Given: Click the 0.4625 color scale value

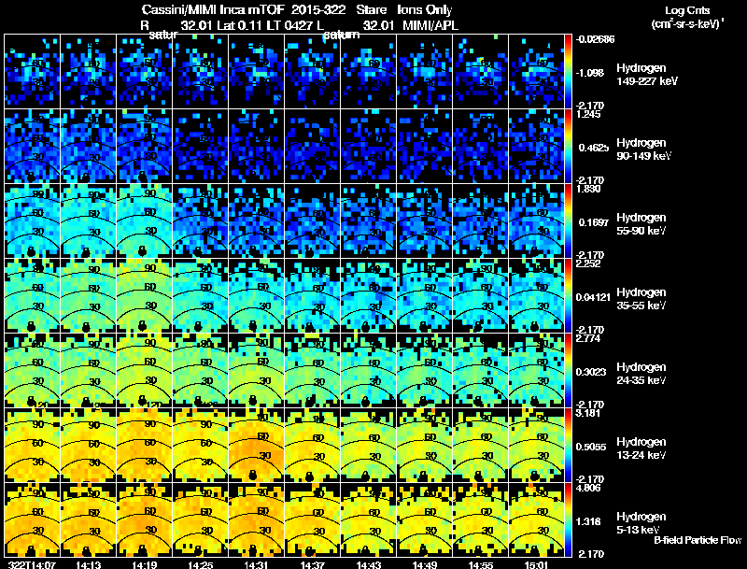Looking at the screenshot, I should pos(594,148).
